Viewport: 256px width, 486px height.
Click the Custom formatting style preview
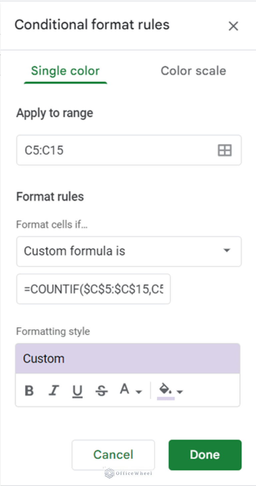pos(128,359)
